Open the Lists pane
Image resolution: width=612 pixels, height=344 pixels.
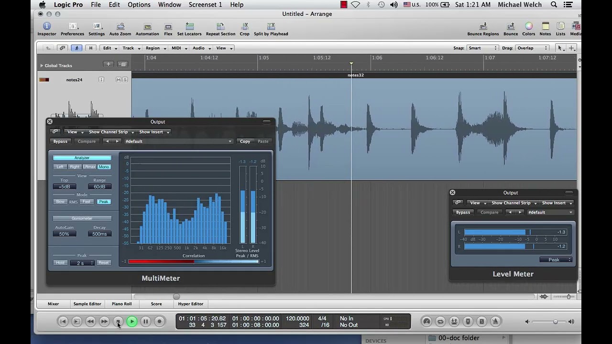tap(560, 29)
